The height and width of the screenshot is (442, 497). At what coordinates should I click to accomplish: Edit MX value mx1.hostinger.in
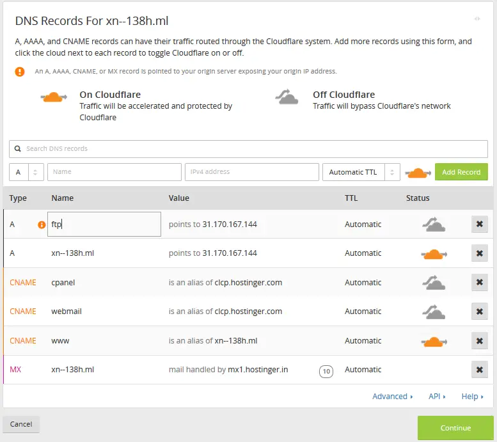[x=258, y=370]
